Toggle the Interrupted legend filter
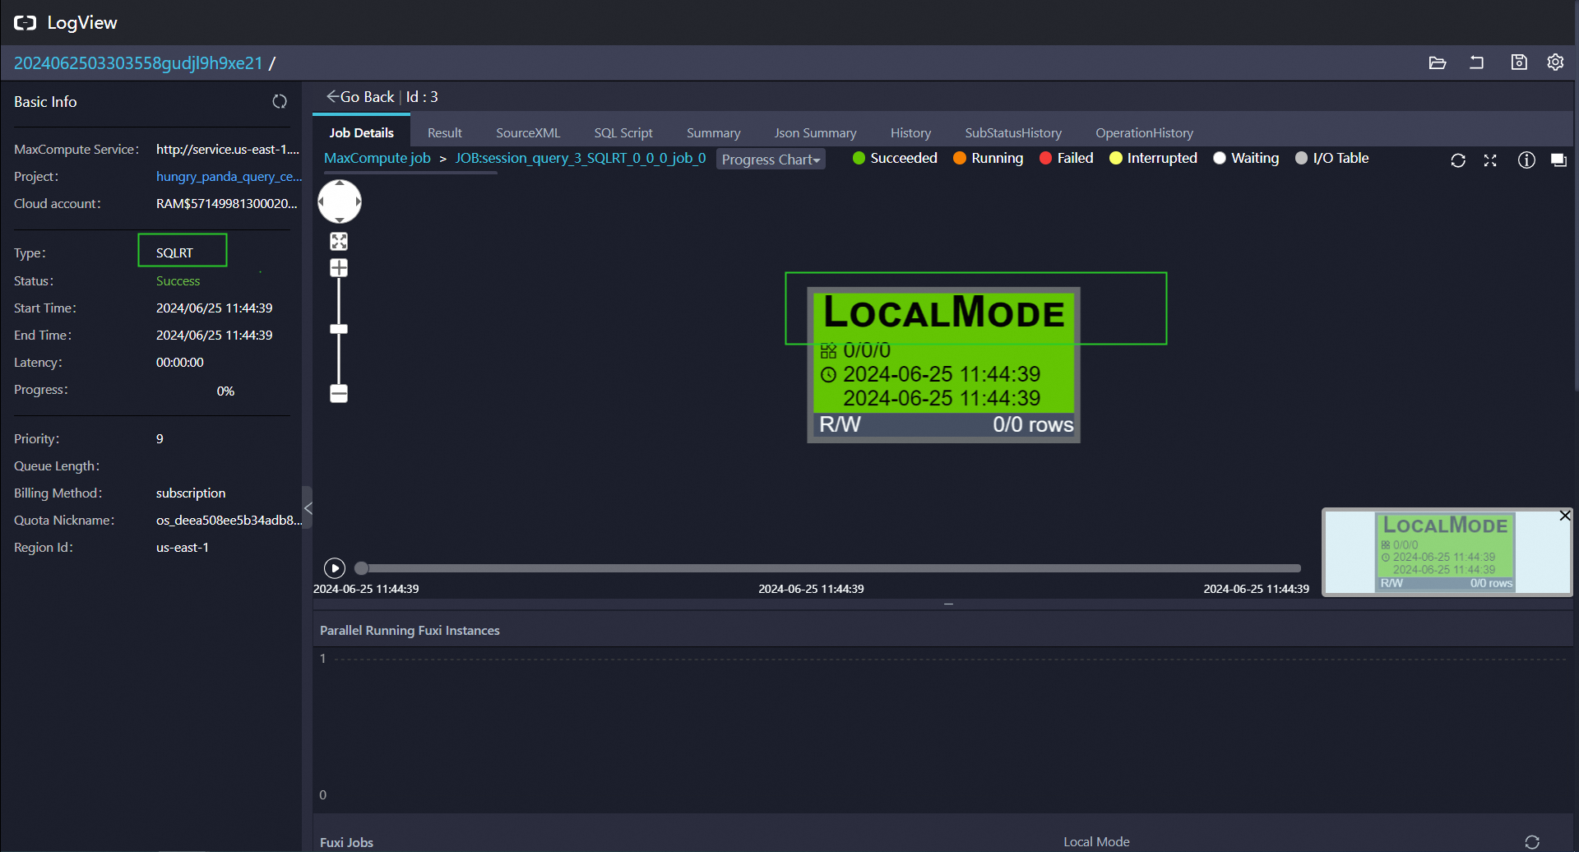Viewport: 1579px width, 852px height. (1153, 158)
